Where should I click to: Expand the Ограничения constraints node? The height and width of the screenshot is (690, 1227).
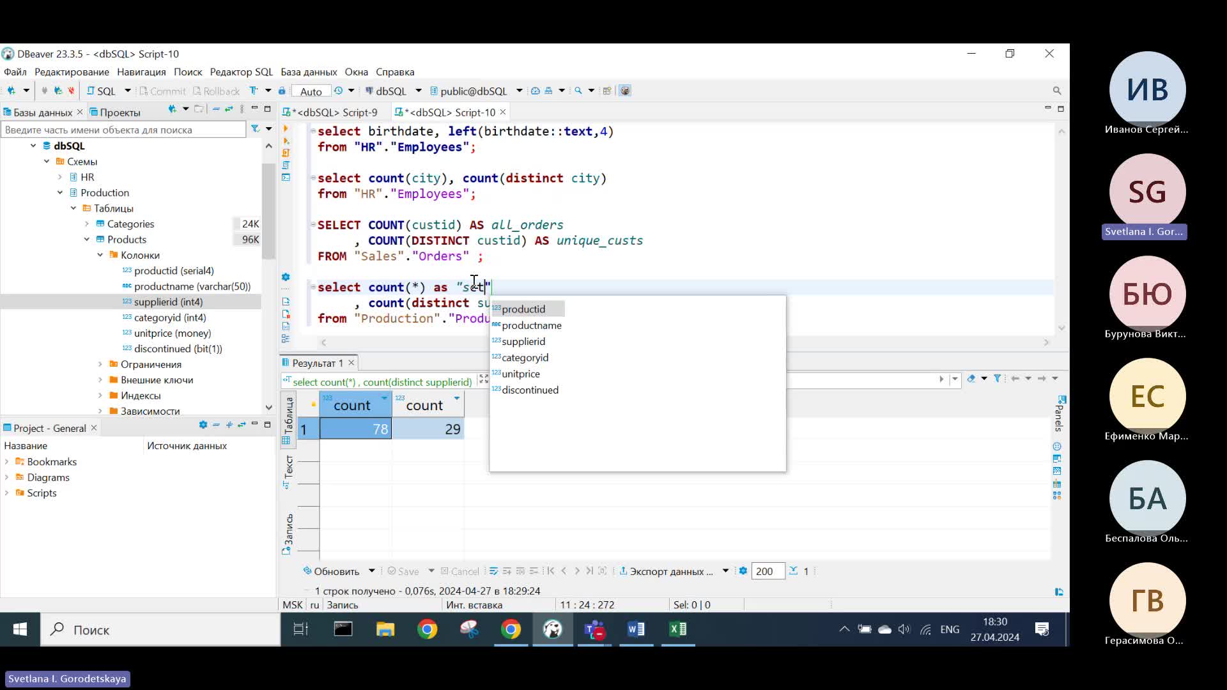coord(100,364)
